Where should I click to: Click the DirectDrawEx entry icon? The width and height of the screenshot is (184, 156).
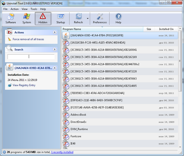[x=66, y=122]
